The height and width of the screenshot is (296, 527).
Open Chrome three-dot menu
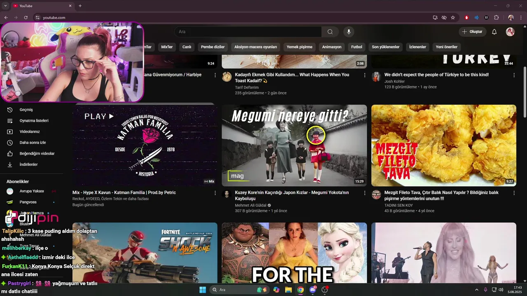pyautogui.click(x=521, y=18)
